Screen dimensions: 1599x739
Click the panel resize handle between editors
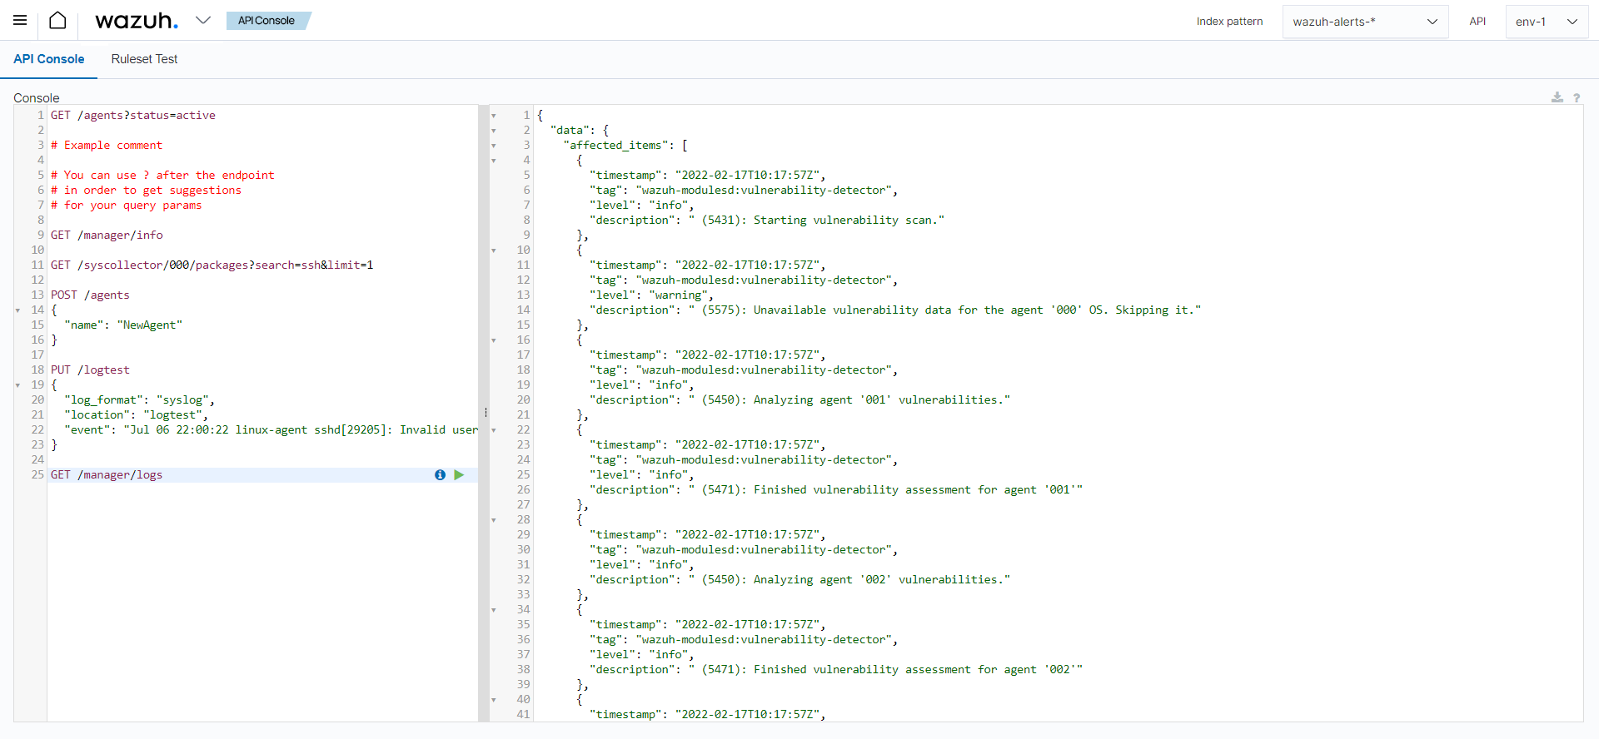click(x=485, y=413)
